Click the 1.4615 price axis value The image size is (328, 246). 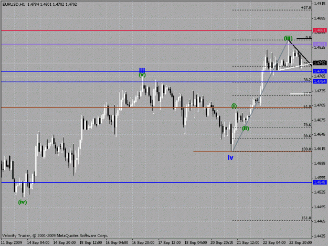coord(320,148)
